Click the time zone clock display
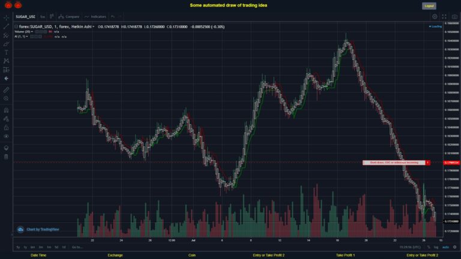This screenshot has height=259, width=461. [410, 247]
